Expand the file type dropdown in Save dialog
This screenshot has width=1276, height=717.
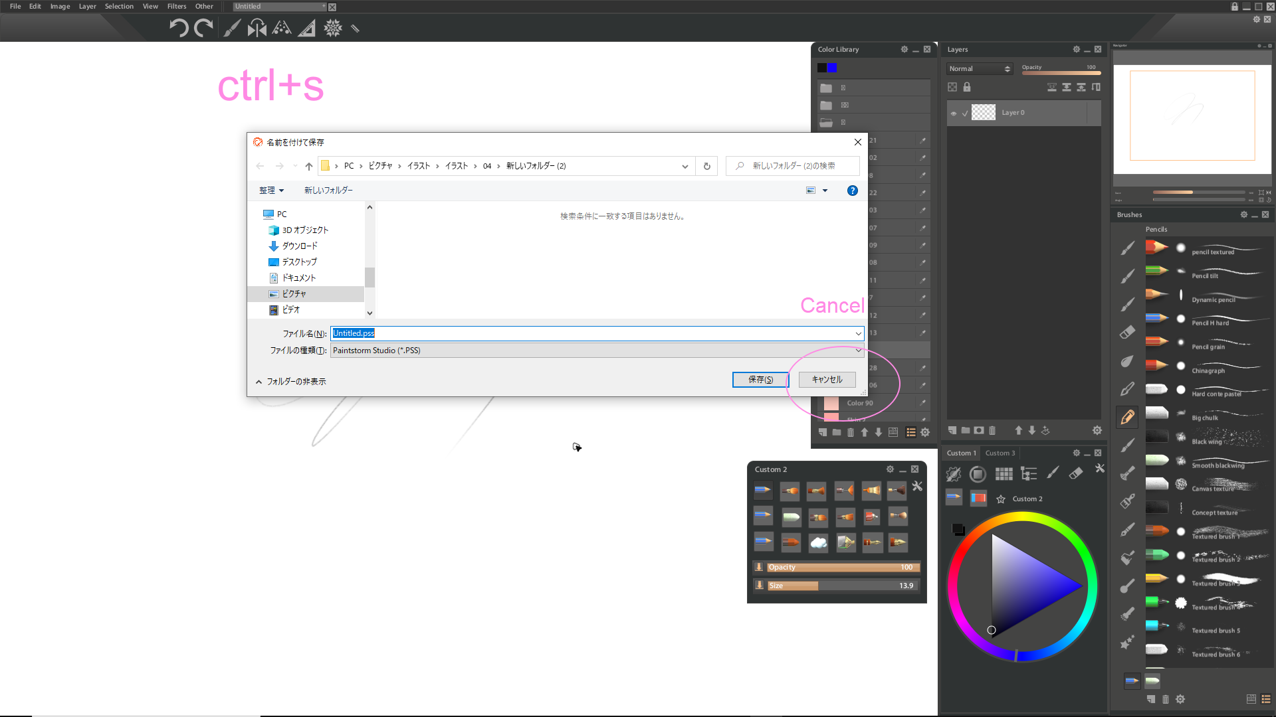coord(857,350)
